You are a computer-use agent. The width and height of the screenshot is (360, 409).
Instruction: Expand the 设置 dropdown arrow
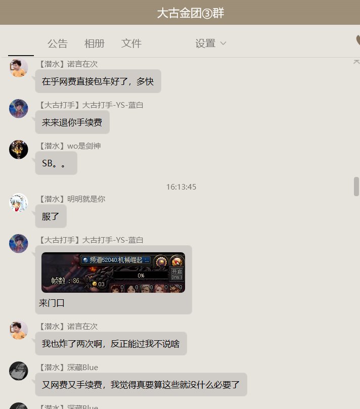(x=223, y=43)
